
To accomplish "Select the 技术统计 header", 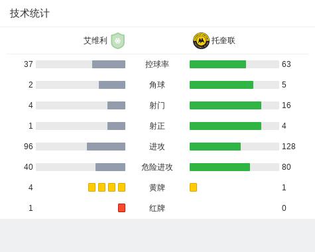I will point(30,13).
